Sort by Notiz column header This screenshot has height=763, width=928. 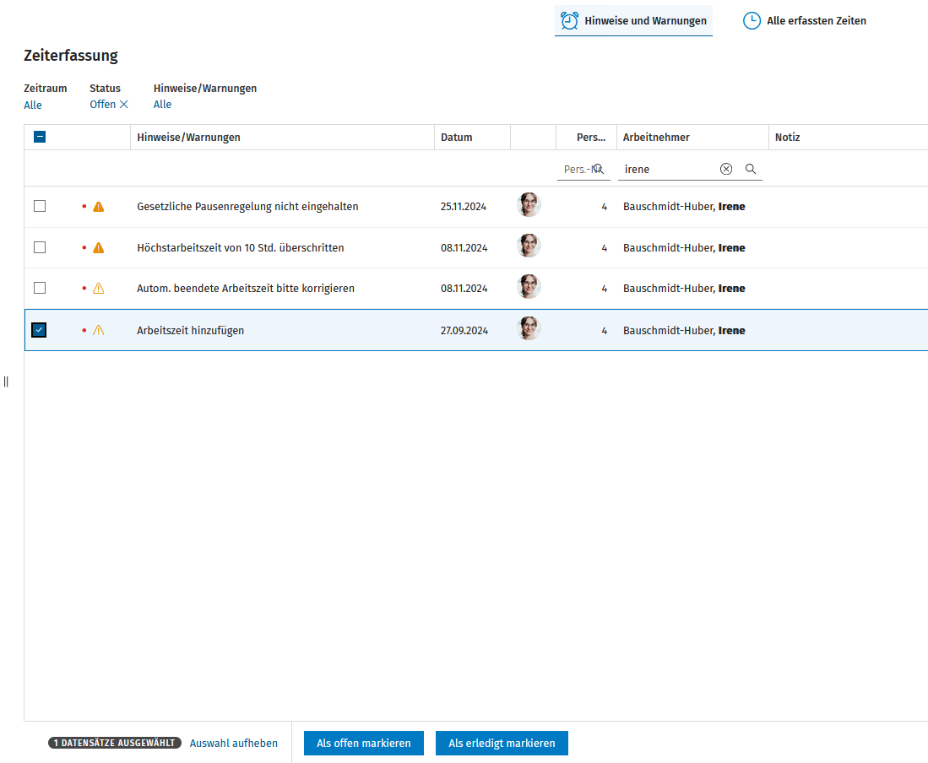(x=787, y=138)
